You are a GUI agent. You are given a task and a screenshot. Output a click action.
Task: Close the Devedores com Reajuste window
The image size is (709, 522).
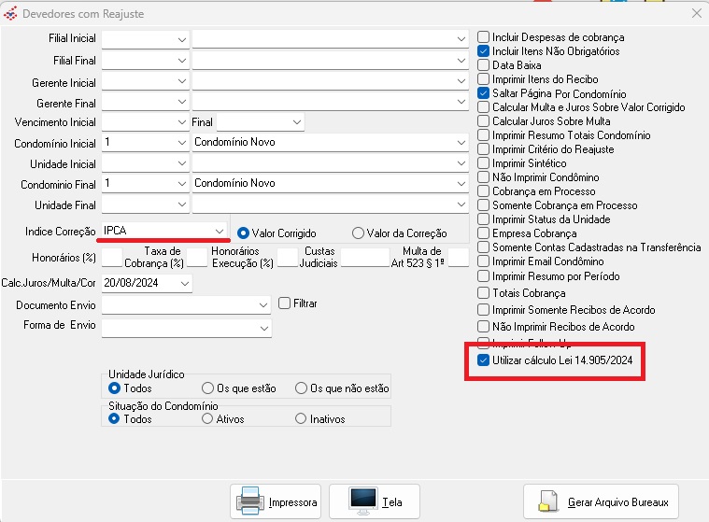point(696,13)
